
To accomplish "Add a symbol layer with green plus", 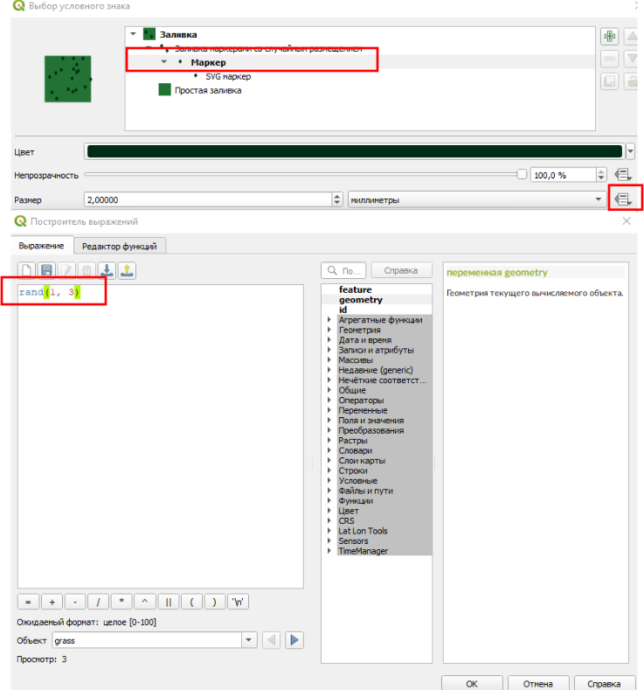I will [x=609, y=36].
